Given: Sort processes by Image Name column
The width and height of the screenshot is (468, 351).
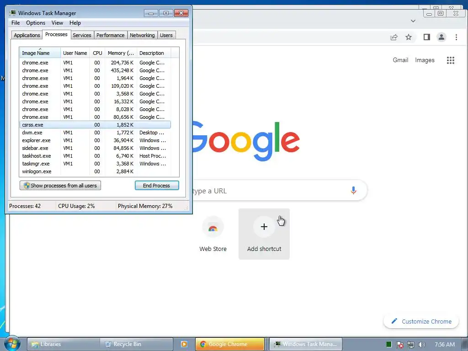Looking at the screenshot, I should (x=40, y=53).
